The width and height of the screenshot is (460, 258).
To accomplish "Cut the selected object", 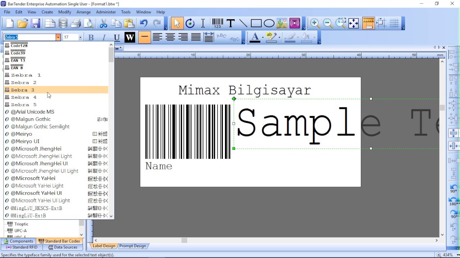I will coord(103,24).
